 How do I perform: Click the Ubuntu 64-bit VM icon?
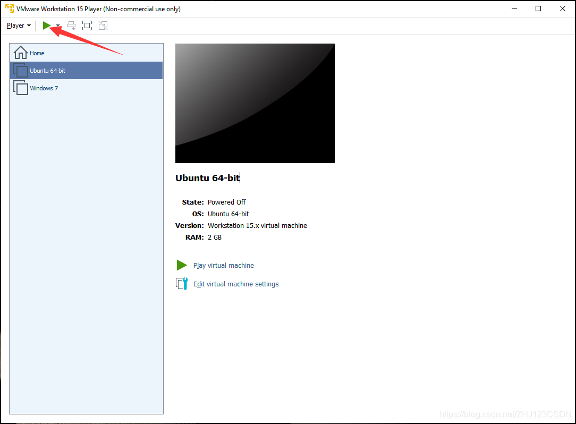pos(21,70)
